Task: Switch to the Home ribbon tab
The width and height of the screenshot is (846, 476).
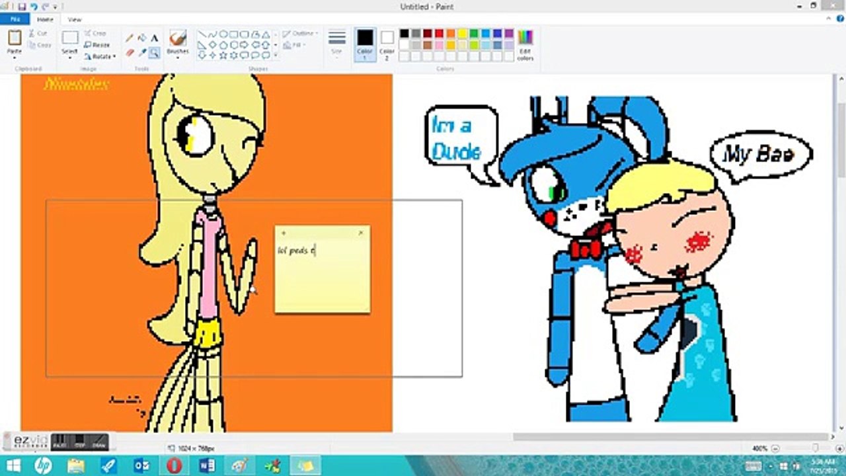Action: coord(45,20)
